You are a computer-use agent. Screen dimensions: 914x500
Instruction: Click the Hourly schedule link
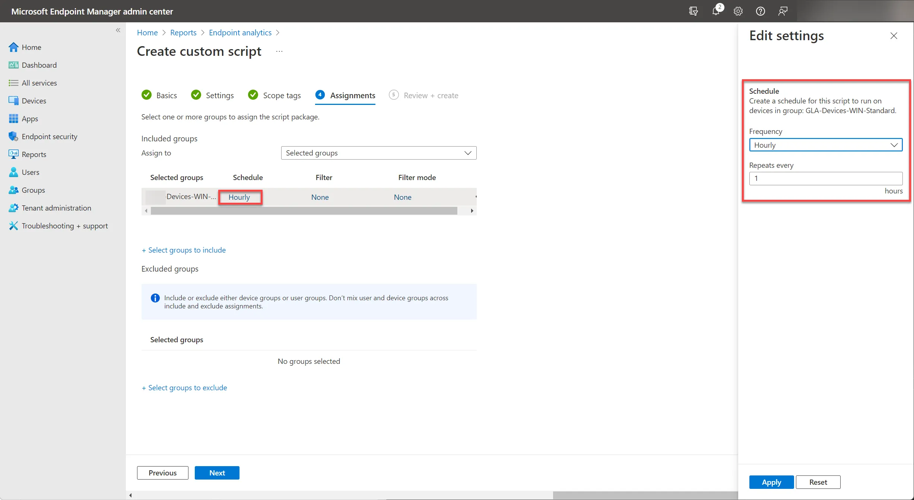click(239, 197)
